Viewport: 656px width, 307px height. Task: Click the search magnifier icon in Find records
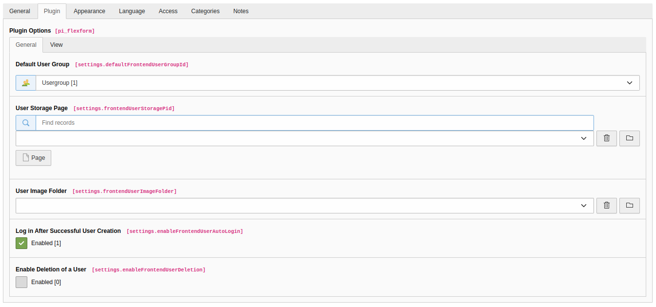(26, 123)
